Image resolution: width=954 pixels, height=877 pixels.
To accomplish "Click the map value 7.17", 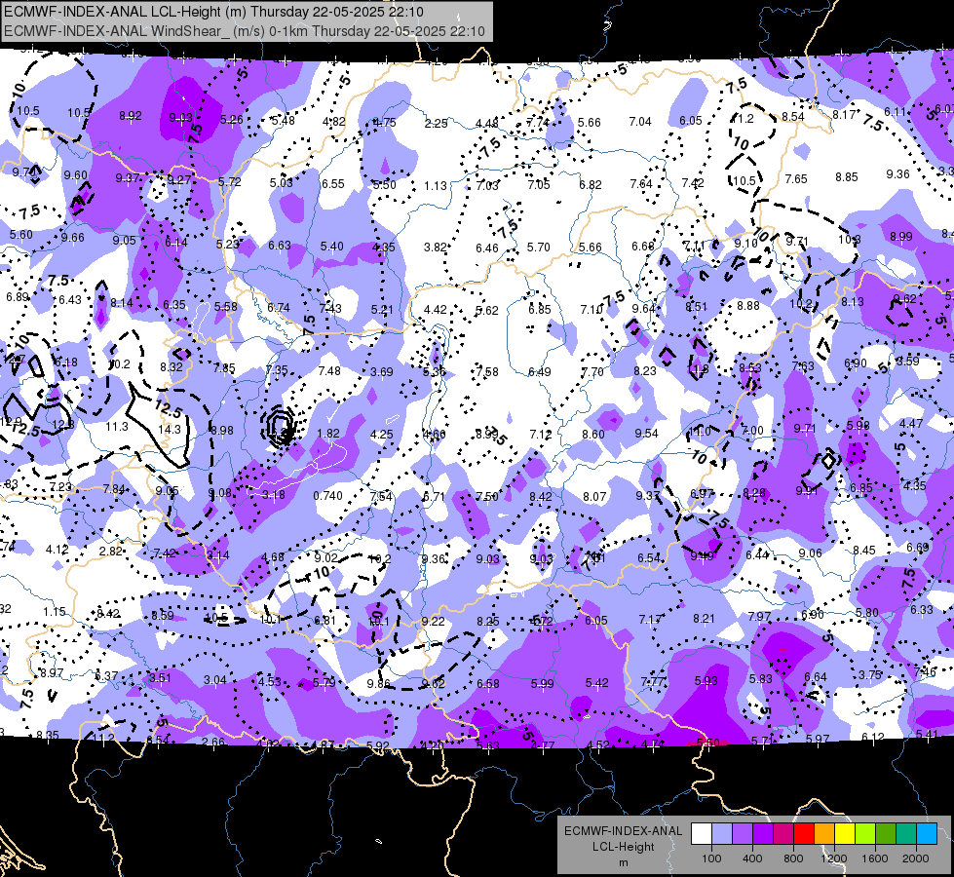I will [x=650, y=620].
